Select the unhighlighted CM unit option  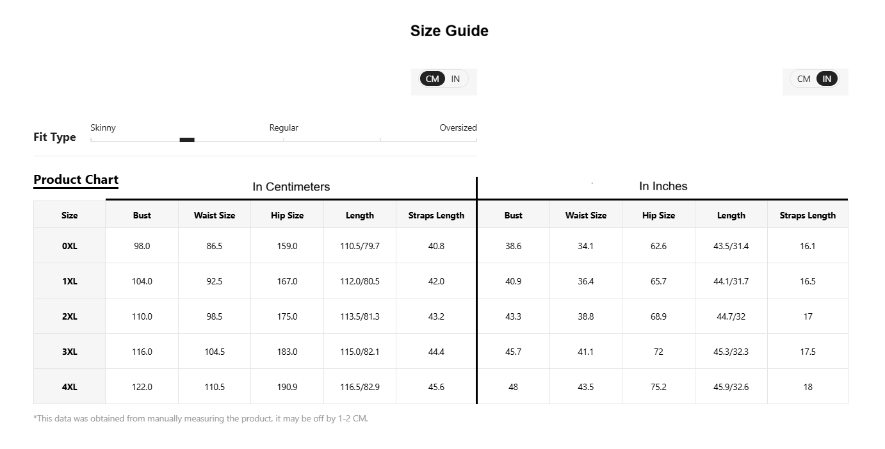[804, 79]
